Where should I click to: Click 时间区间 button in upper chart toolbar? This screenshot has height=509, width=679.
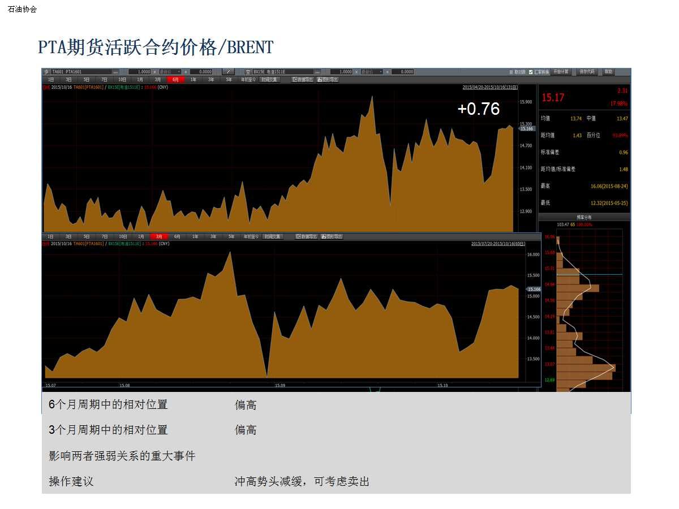click(269, 80)
